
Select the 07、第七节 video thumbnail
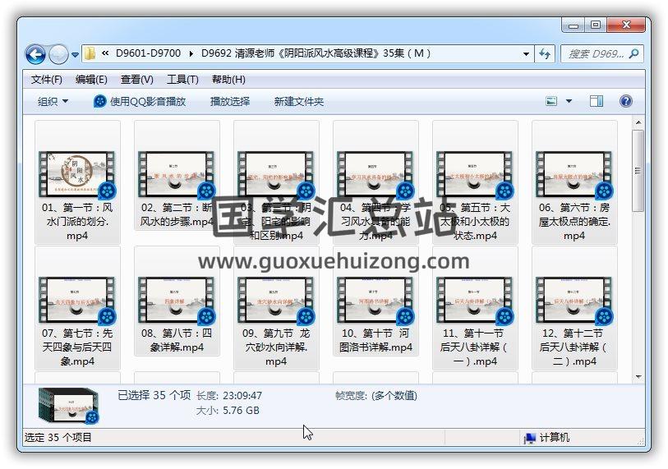pos(77,300)
